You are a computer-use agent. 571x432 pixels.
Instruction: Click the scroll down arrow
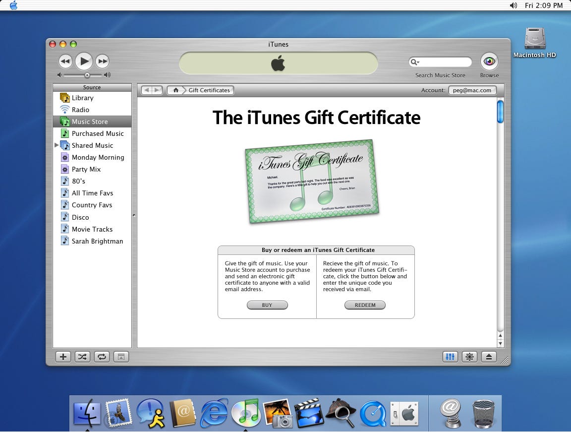pos(500,343)
